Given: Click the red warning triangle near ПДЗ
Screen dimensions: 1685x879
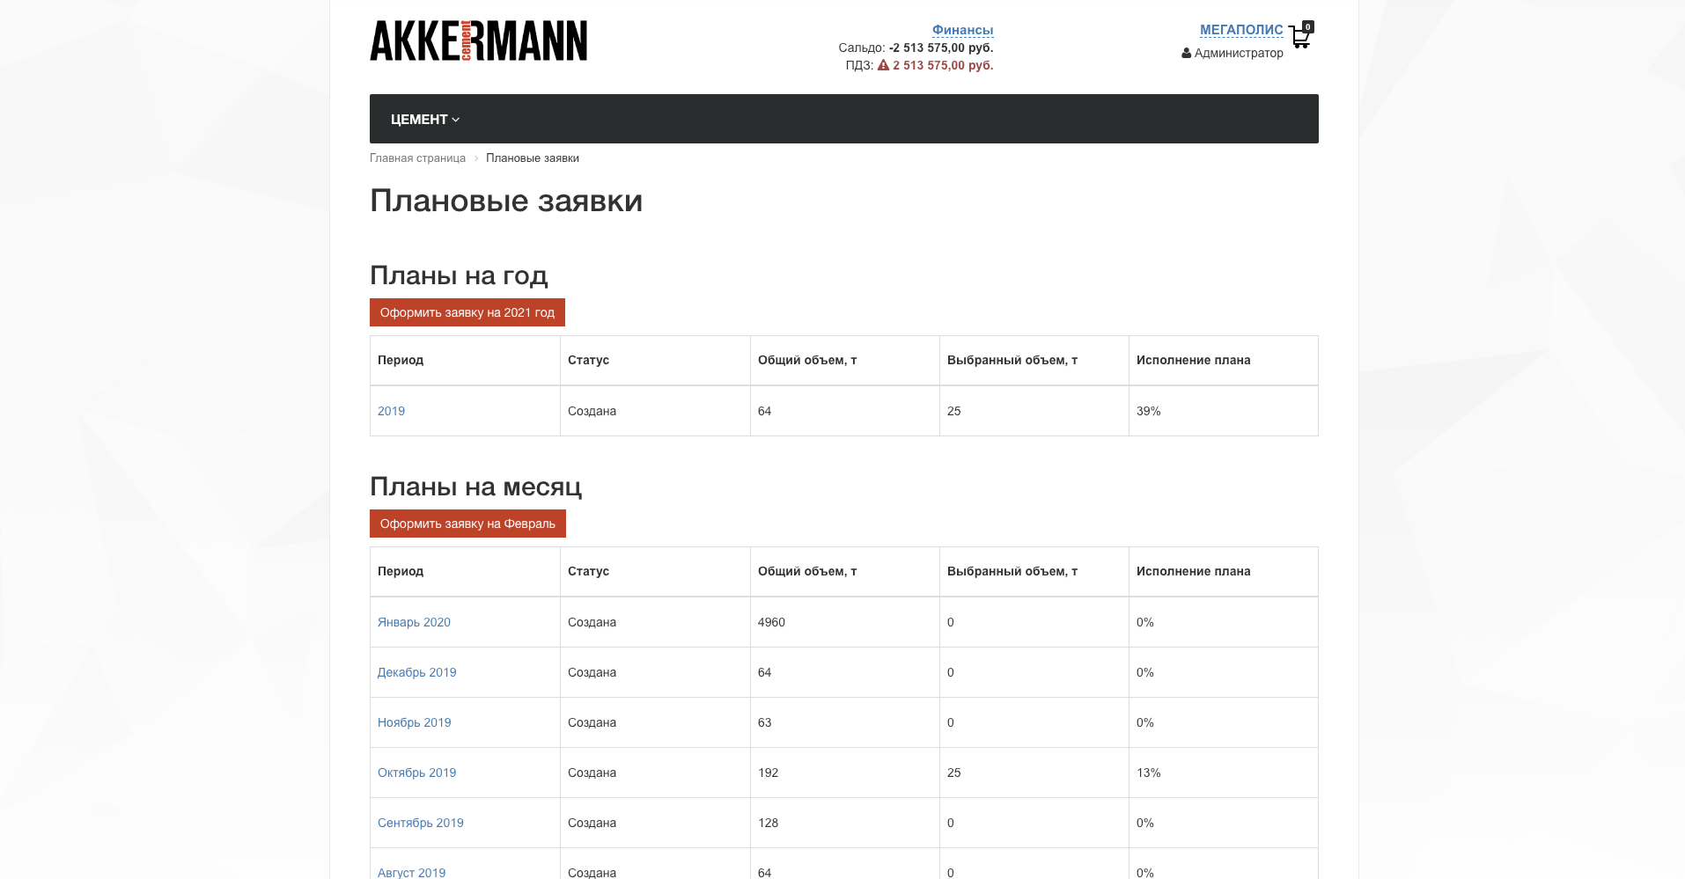Looking at the screenshot, I should coord(883,65).
